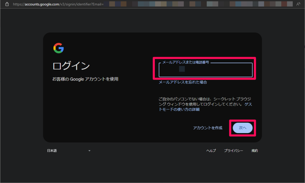305x183 pixels.
Task: Click the read aloud icon in the address bar
Action: point(298,4)
